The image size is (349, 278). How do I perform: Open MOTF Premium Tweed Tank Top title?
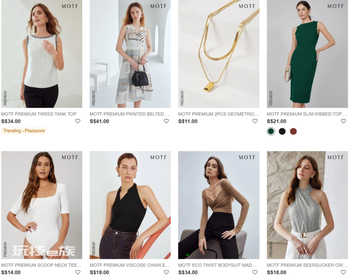(39, 114)
